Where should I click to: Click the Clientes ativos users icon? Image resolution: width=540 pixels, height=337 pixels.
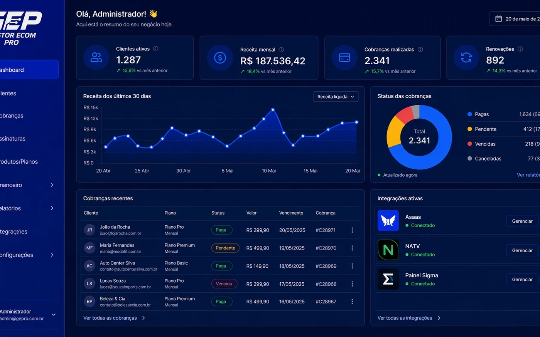pyautogui.click(x=96, y=57)
